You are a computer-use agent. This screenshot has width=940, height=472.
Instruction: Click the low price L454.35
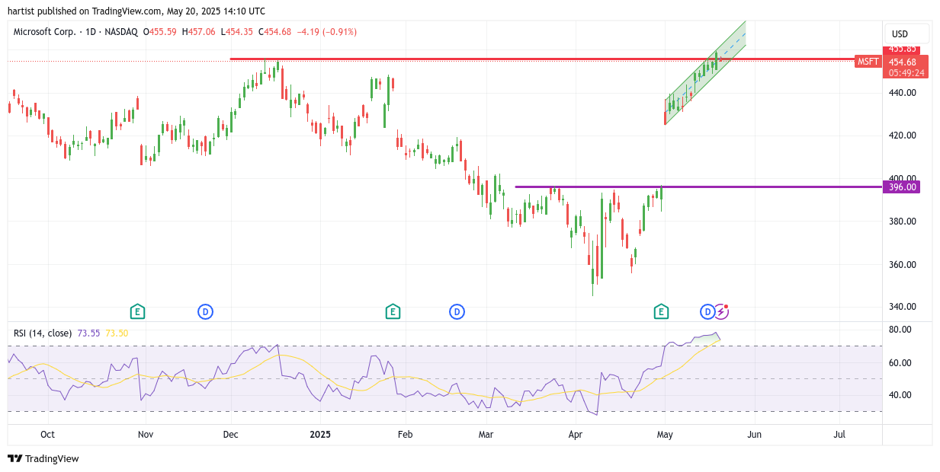[x=236, y=32]
